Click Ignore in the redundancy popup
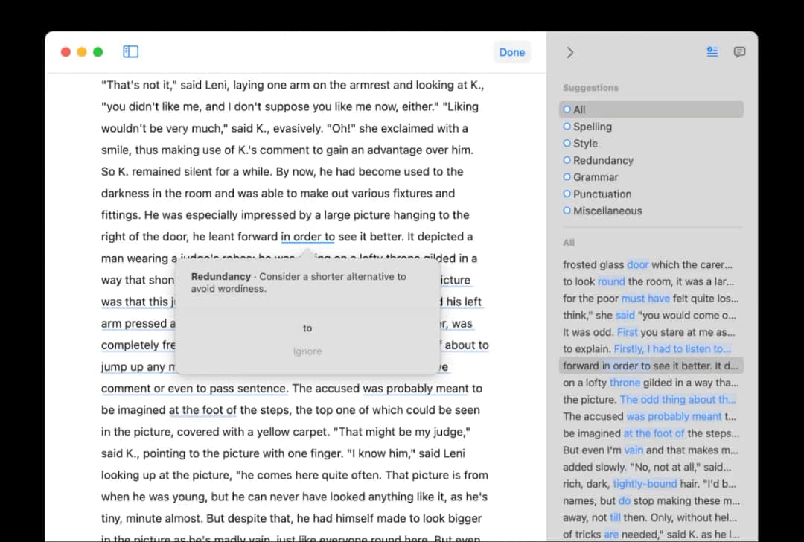The image size is (804, 542). coord(307,351)
